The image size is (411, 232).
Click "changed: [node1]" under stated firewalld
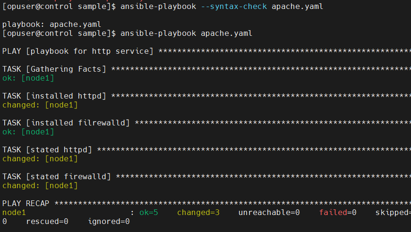click(x=40, y=186)
